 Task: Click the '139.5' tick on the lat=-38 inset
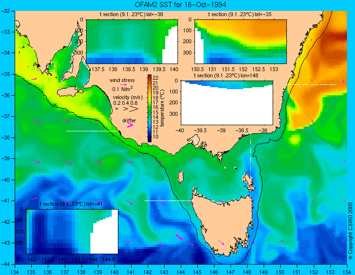pos(159,69)
